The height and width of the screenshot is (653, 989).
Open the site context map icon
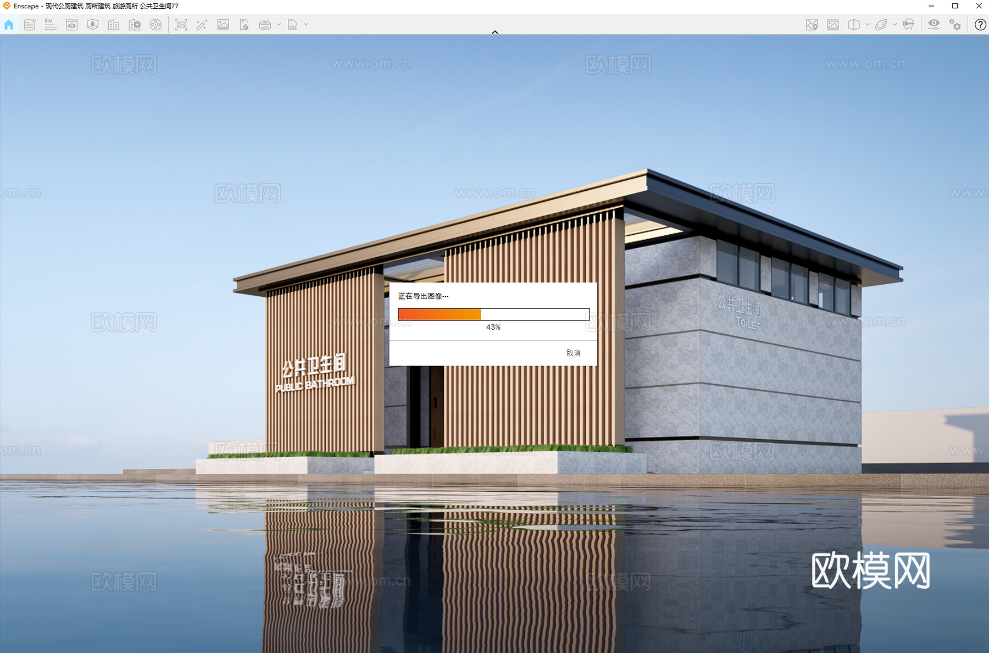coord(92,25)
